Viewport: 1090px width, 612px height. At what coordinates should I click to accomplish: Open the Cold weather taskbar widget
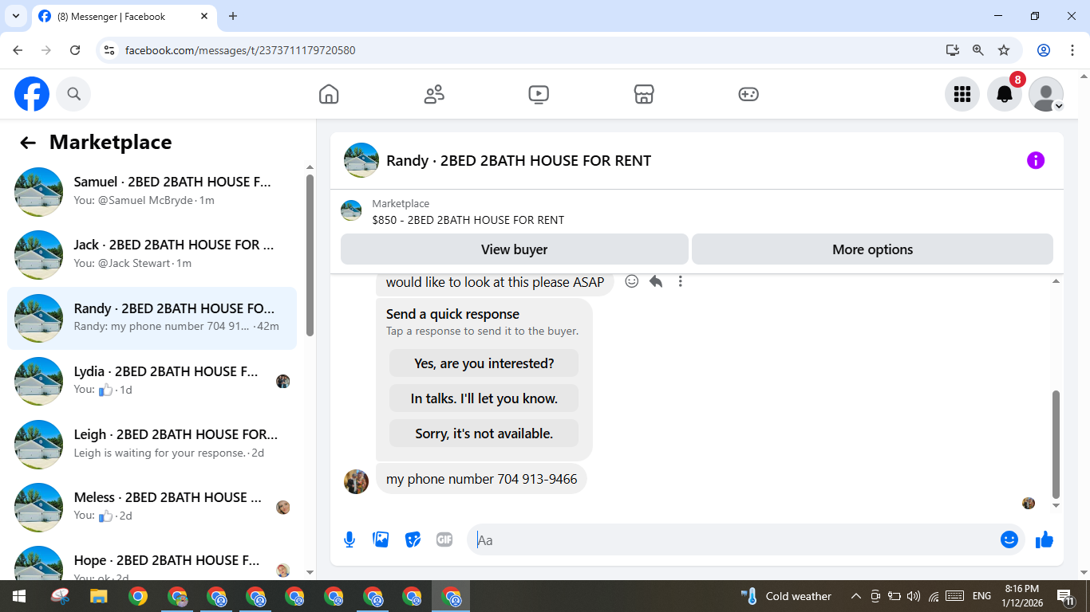point(786,596)
